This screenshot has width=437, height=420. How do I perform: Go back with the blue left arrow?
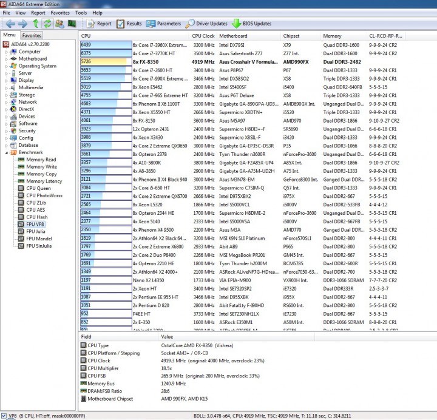[x=10, y=24]
